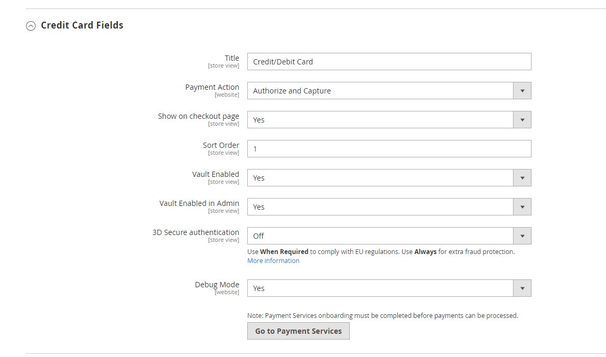Click the Vault Enabled label text
The image size is (606, 357).
coord(216,174)
